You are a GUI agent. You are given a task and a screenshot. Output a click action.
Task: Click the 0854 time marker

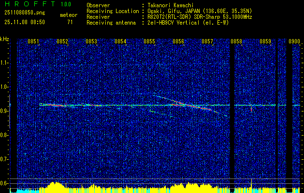pos(120,41)
